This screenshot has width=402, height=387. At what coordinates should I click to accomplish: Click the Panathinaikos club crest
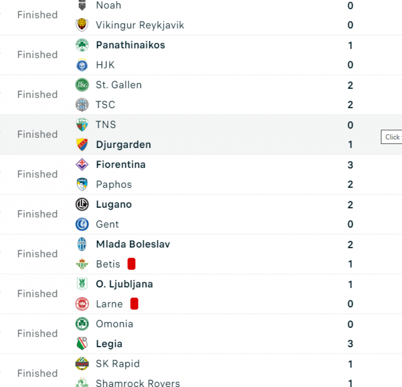[x=82, y=45]
